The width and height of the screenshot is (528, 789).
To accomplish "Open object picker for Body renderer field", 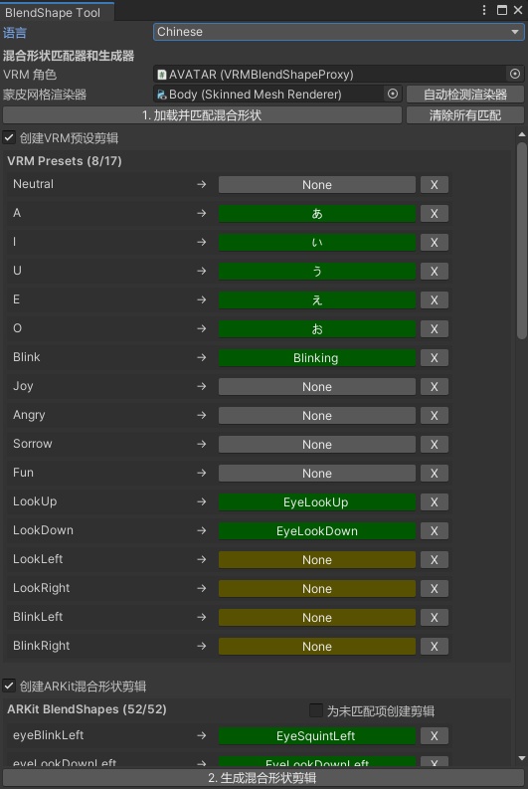I will click(393, 94).
